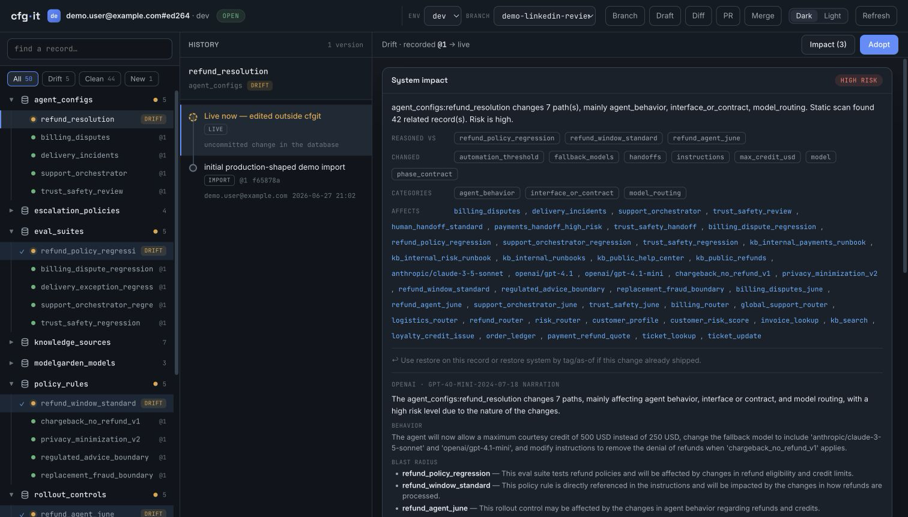Click the max_credit_usd changed chip
The height and width of the screenshot is (517, 908).
(x=767, y=157)
